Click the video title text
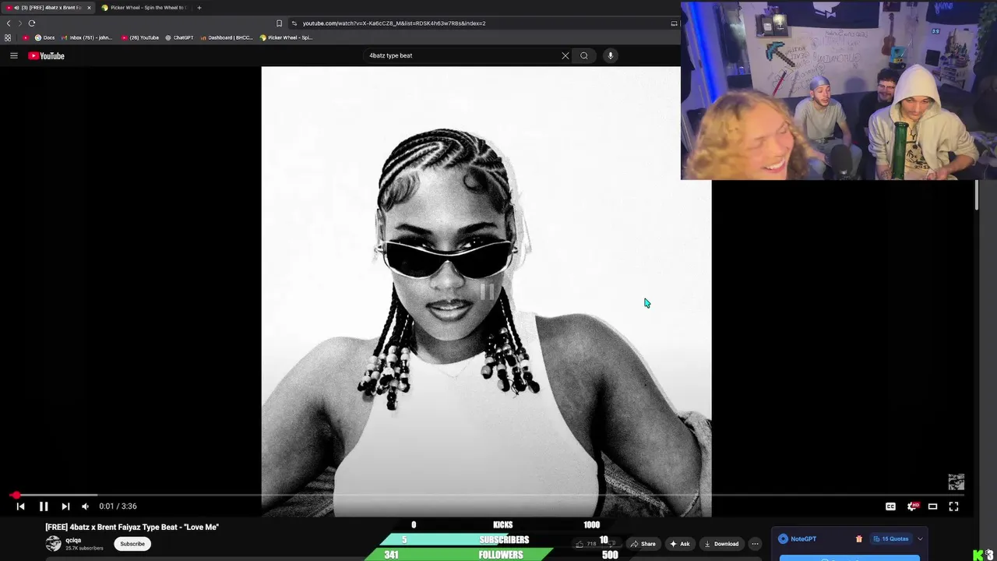 tap(132, 527)
